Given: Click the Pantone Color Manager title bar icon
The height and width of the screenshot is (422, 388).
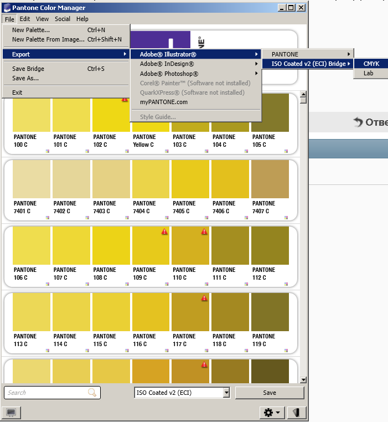Looking at the screenshot, I should pyautogui.click(x=7, y=8).
